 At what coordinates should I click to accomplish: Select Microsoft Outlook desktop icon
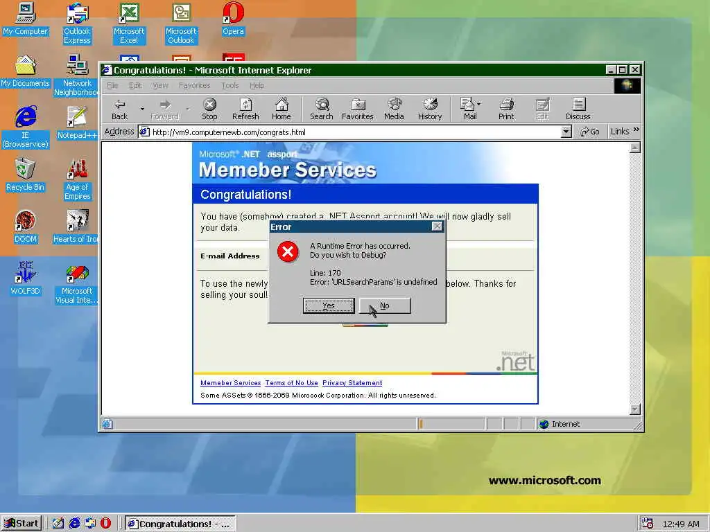181,24
